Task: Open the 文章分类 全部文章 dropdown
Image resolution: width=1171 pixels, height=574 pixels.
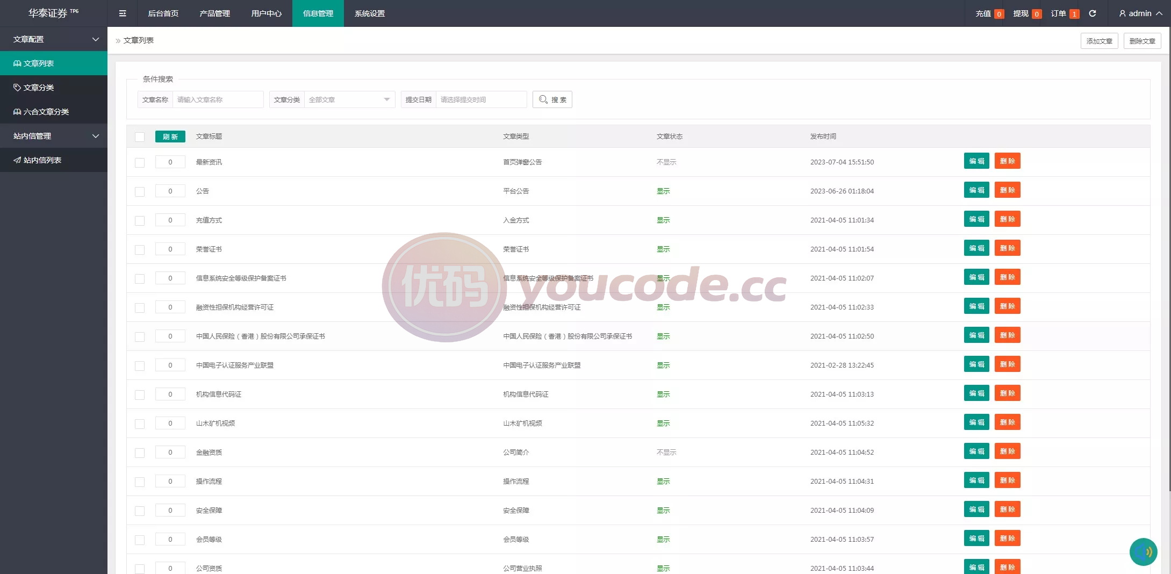Action: tap(349, 99)
